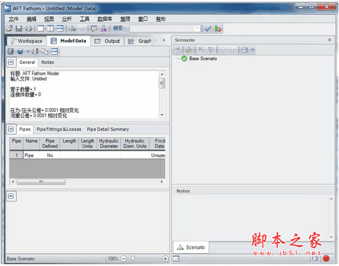Click the first icon in Scenario panel toolbar
This screenshot has height=266, width=339.
click(177, 50)
